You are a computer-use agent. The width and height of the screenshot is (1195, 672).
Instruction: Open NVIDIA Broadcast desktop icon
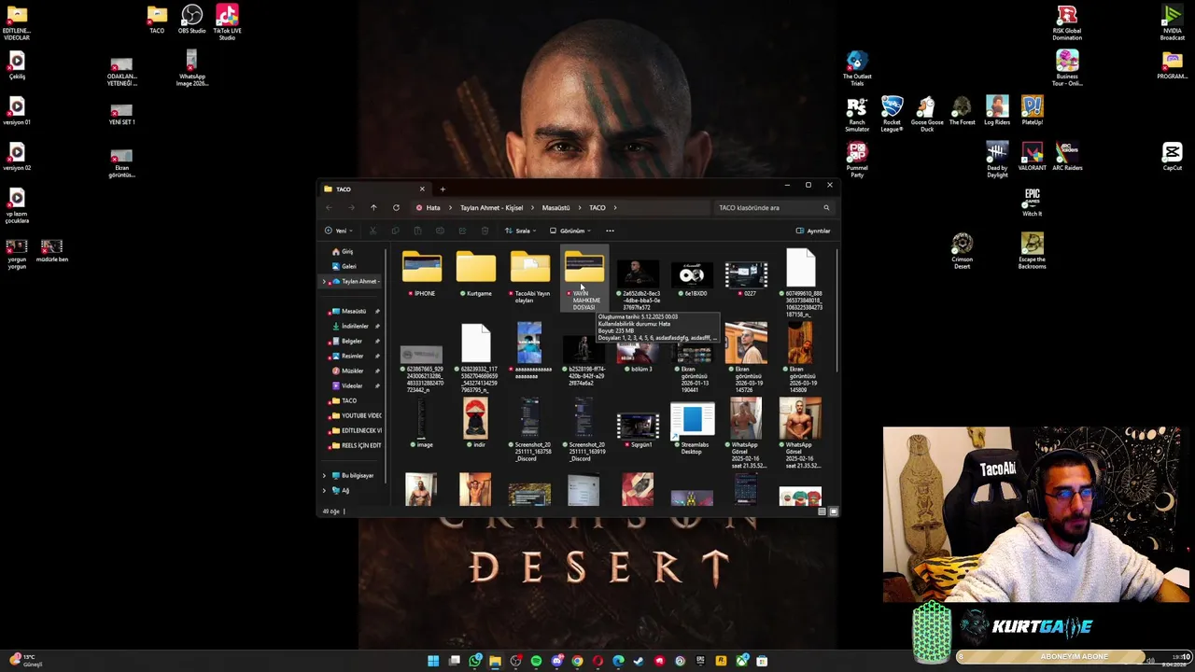(x=1172, y=22)
